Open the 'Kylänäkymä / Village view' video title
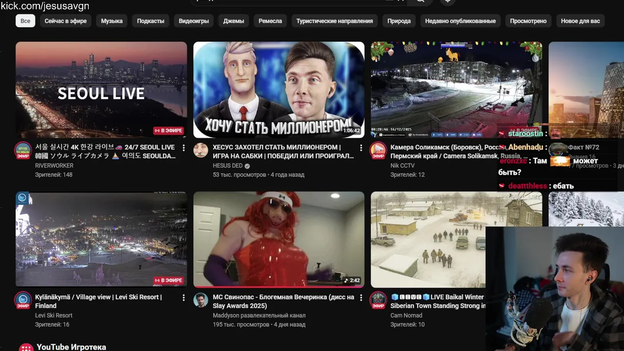624x351 pixels. [98, 301]
